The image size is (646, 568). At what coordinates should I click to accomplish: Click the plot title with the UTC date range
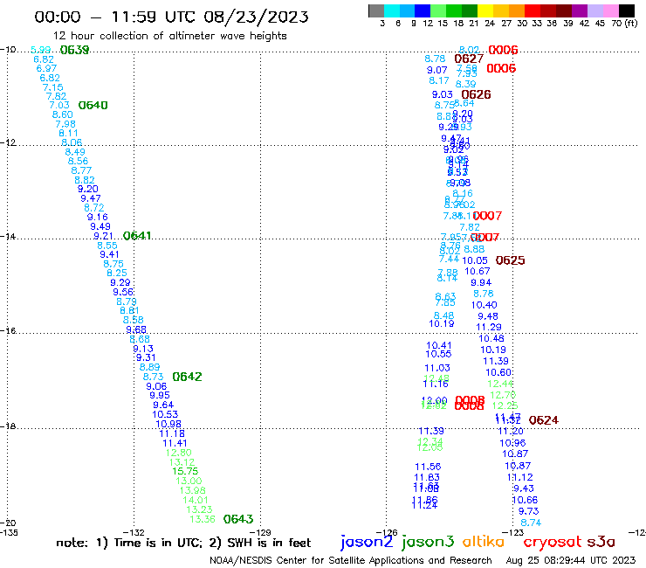pos(171,17)
